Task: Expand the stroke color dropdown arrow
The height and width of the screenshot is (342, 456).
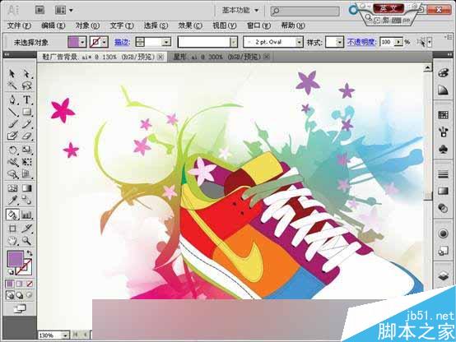Action: click(x=105, y=43)
